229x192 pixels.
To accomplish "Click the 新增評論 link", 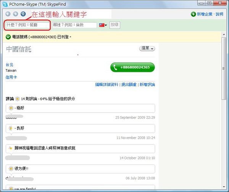I will (147, 84).
